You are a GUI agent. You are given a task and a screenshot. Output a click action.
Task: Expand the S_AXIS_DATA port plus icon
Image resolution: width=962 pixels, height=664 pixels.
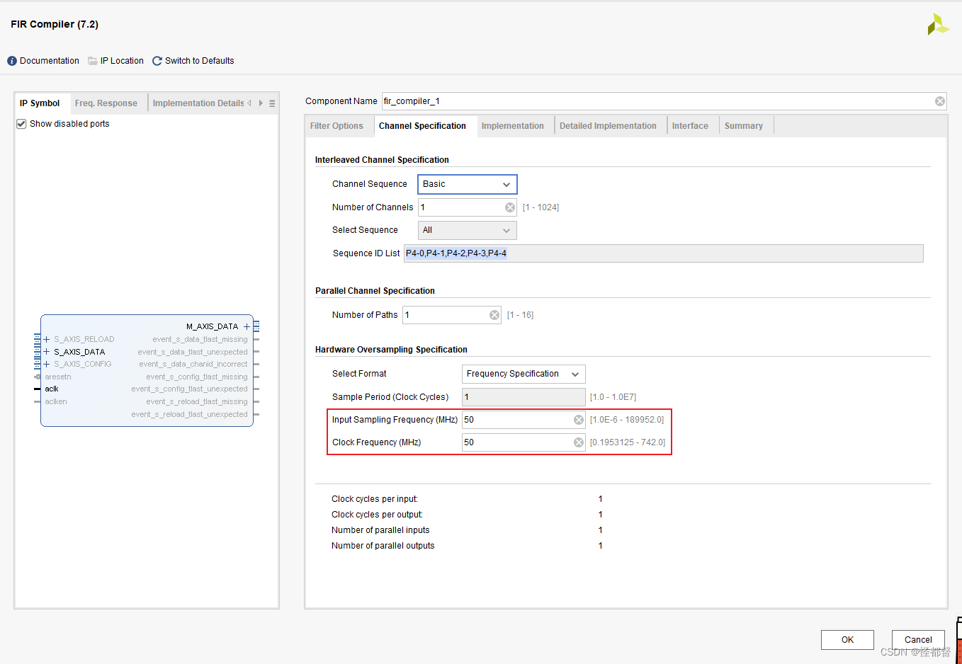(x=47, y=352)
